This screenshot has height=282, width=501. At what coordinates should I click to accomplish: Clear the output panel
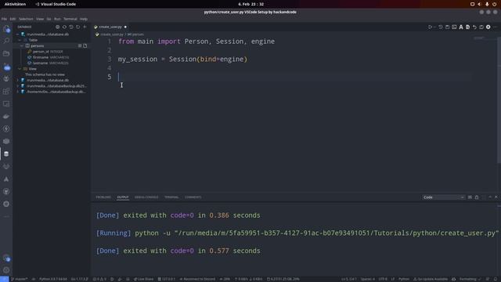pos(470,197)
